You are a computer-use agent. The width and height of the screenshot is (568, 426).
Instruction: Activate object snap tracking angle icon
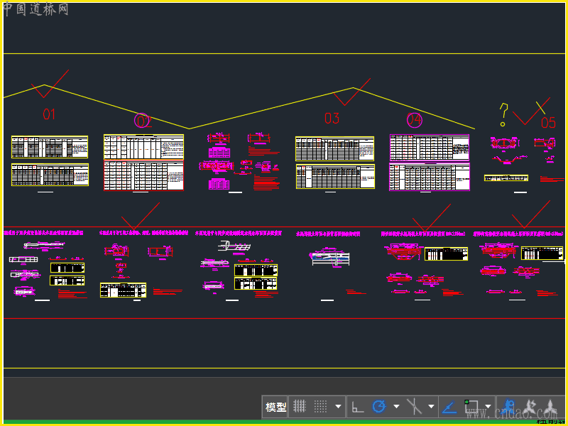(449, 406)
